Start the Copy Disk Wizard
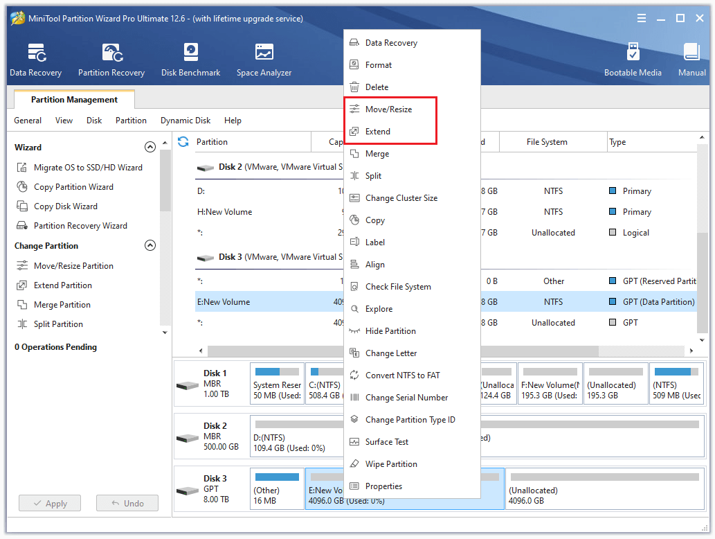Image resolution: width=715 pixels, height=539 pixels. point(57,206)
